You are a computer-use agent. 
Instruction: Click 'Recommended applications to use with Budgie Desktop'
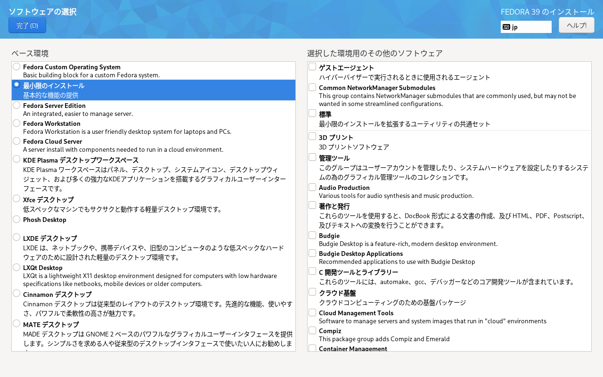[x=397, y=262]
